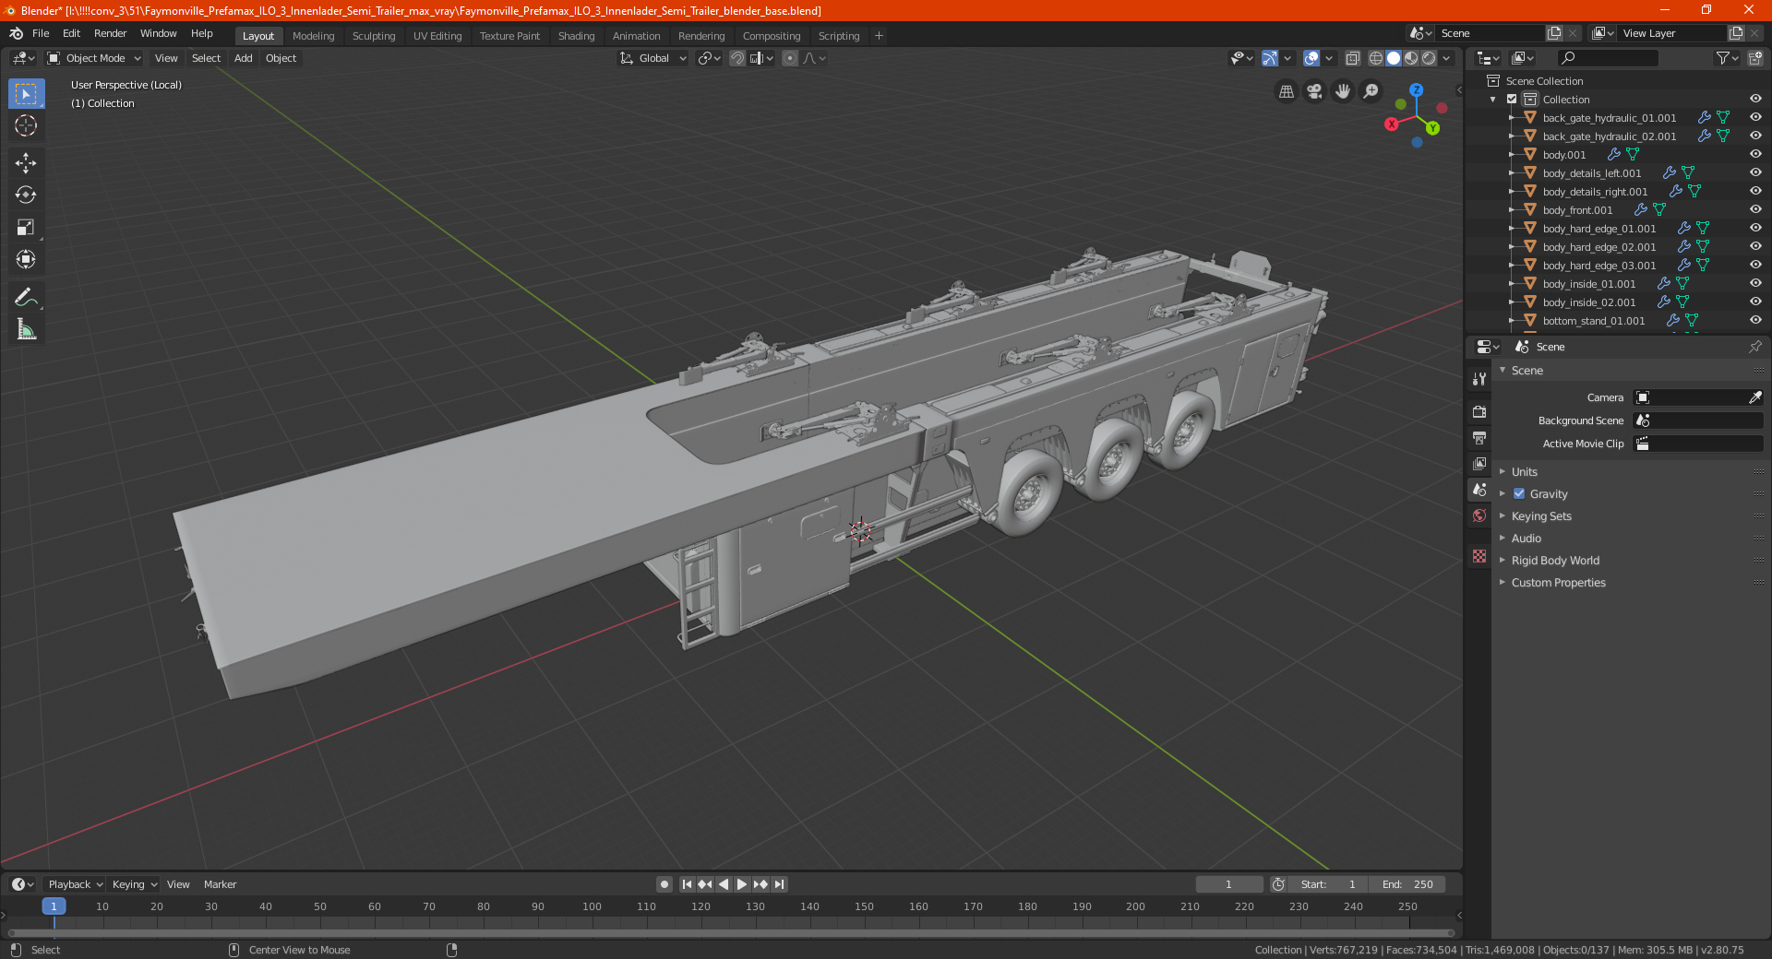
Task: Switch to the UV Editing workspace tab
Action: click(437, 36)
